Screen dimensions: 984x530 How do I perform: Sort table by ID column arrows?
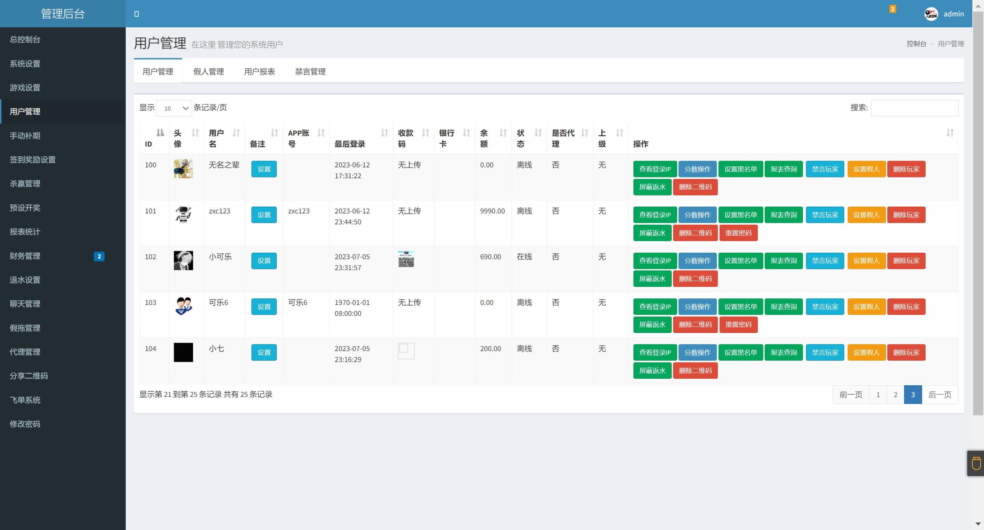point(160,133)
